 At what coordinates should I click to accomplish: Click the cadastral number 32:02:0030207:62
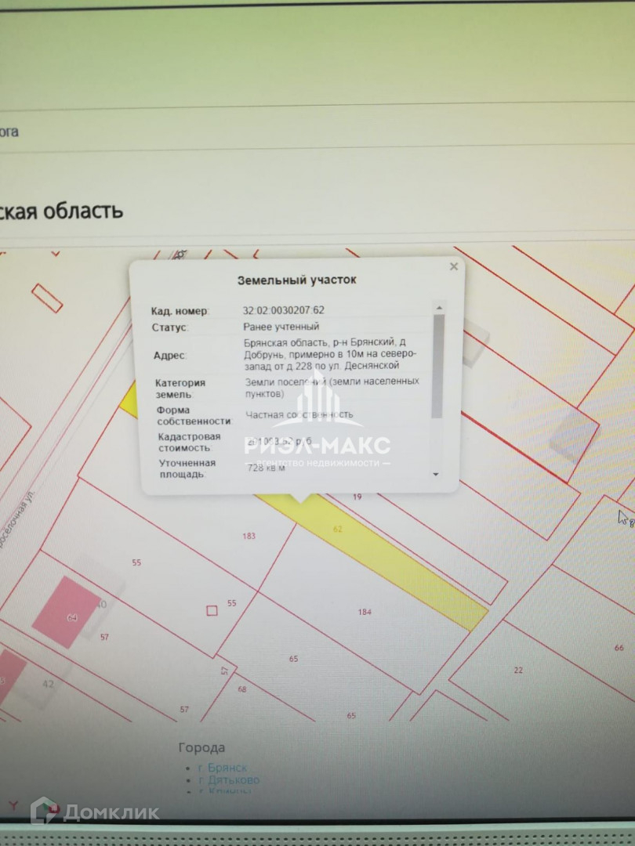[x=284, y=311]
